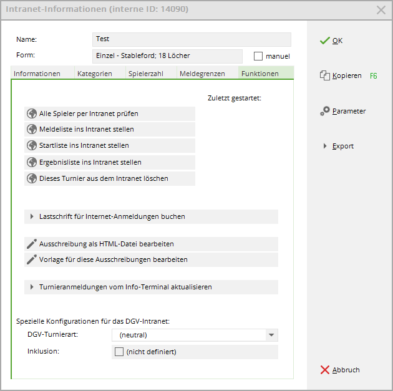This screenshot has height=391, width=393.
Task: Click globe icon beside Alle Spieler per Intranet prüfen
Action: click(x=32, y=113)
